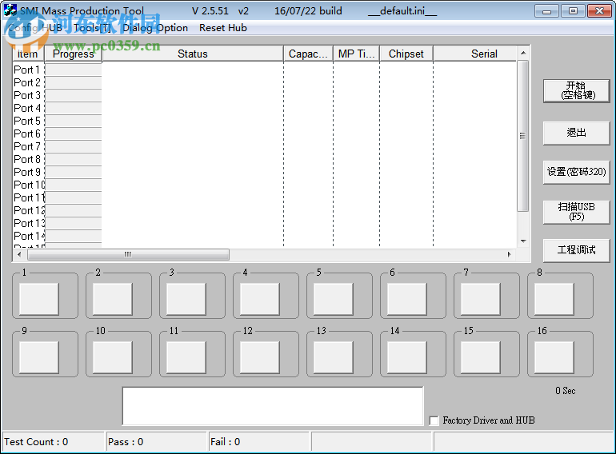Open the Dialog Option menu

(155, 28)
